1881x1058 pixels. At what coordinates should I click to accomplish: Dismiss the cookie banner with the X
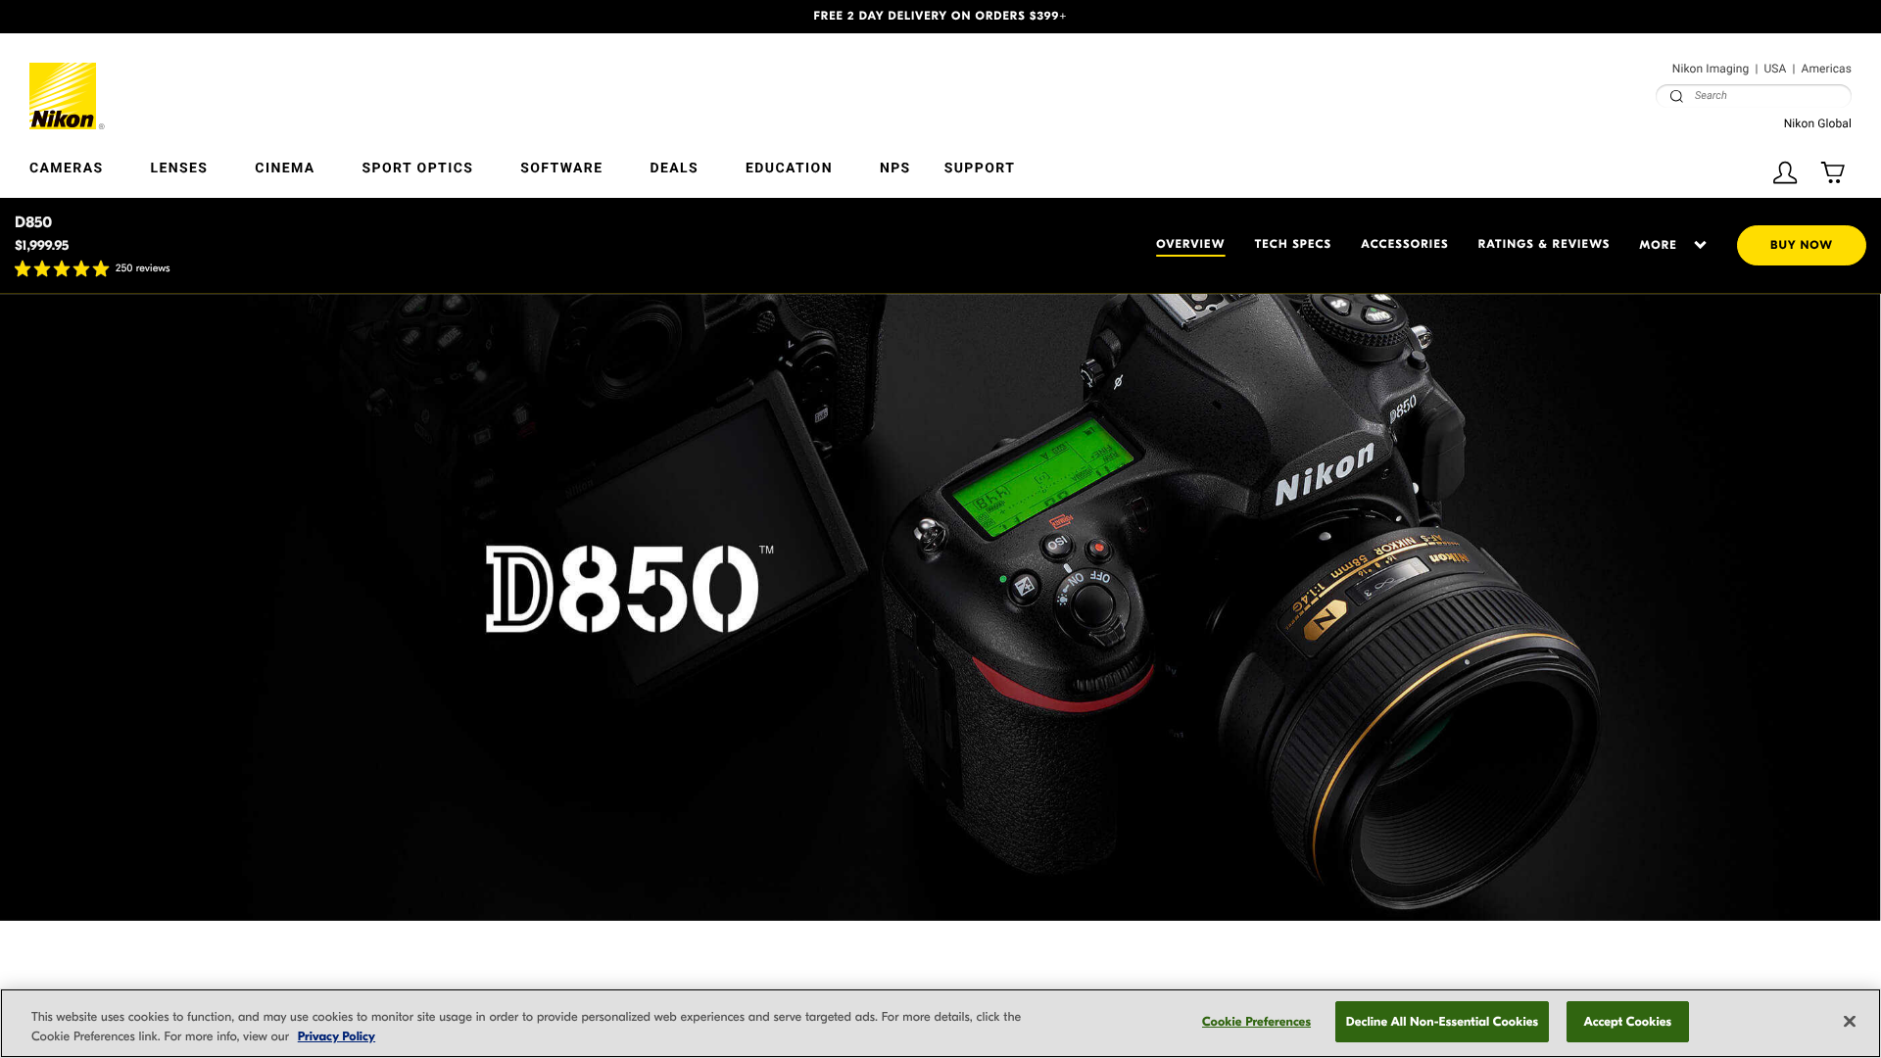pos(1849,1021)
